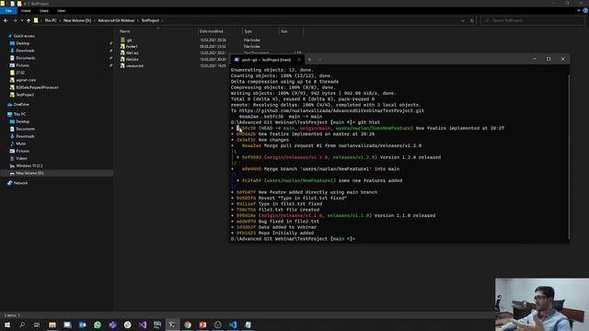Screen dimensions: 589x331
Task: Select OneDrive in navigation pane
Action: pyautogui.click(x=21, y=105)
